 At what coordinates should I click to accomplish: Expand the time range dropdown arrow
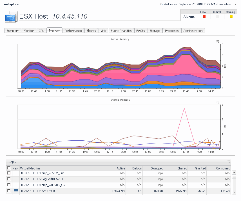[235, 5]
